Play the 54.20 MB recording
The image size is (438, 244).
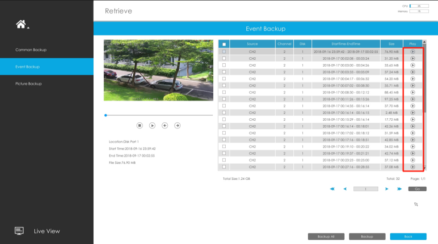(x=413, y=78)
